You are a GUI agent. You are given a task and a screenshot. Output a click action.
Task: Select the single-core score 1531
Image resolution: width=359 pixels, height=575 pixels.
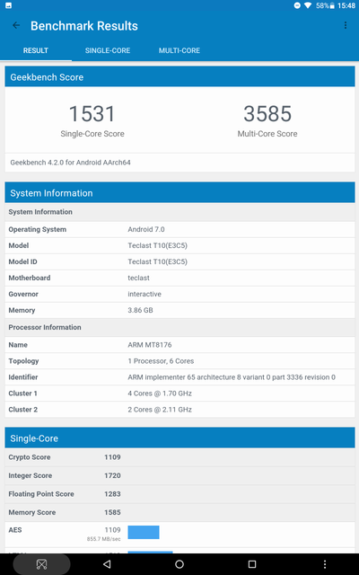92,114
